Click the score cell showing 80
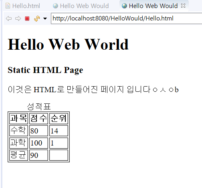This screenshot has width=202, height=188. [38, 131]
